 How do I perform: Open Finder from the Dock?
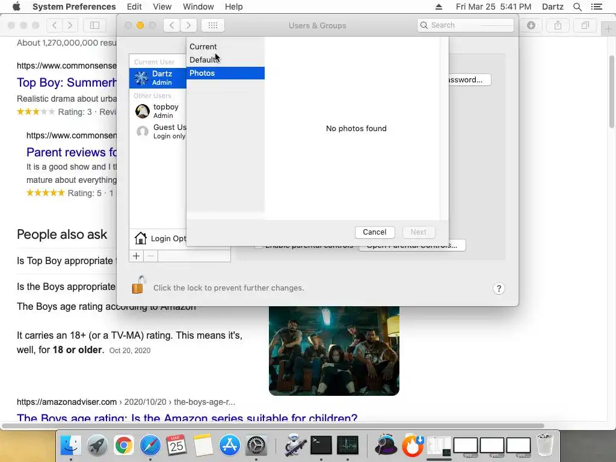pyautogui.click(x=71, y=446)
